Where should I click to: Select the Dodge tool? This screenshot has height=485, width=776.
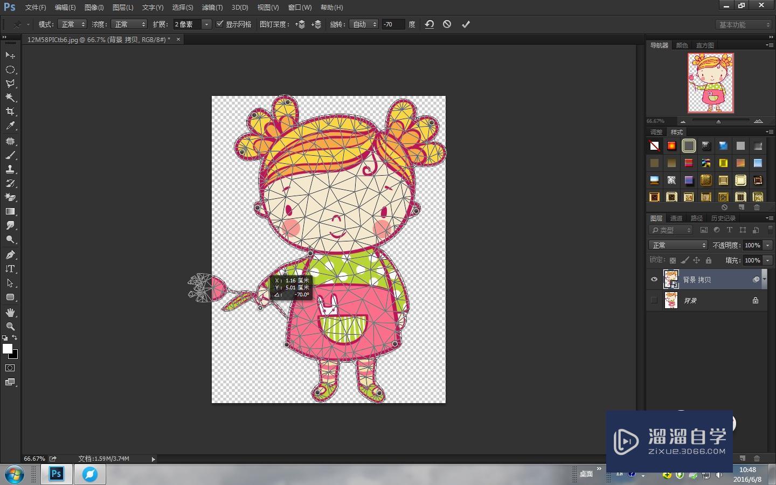(x=10, y=239)
